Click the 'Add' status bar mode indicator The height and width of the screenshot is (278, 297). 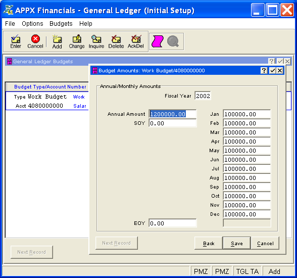pos(274,271)
